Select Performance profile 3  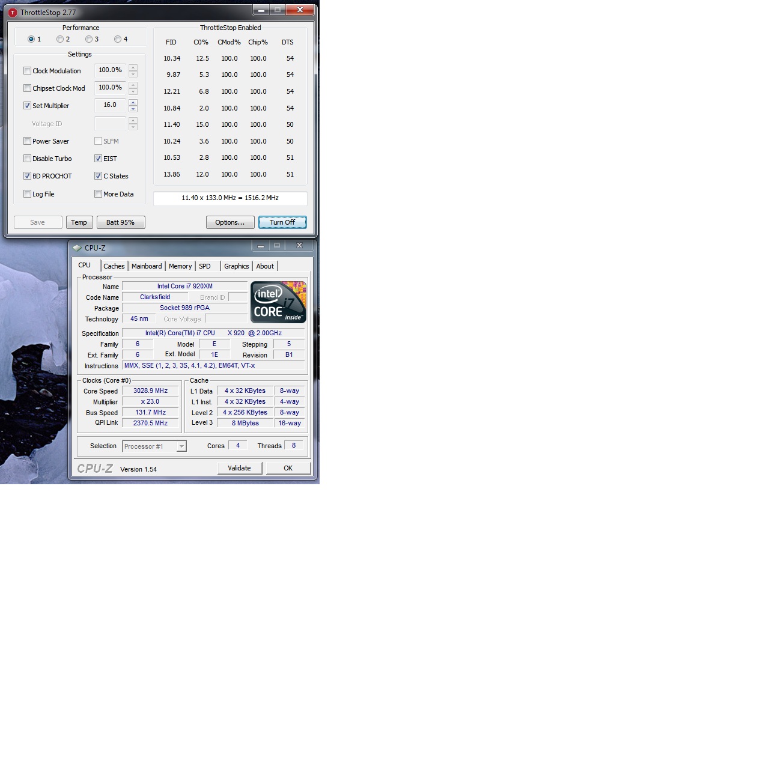click(x=89, y=39)
